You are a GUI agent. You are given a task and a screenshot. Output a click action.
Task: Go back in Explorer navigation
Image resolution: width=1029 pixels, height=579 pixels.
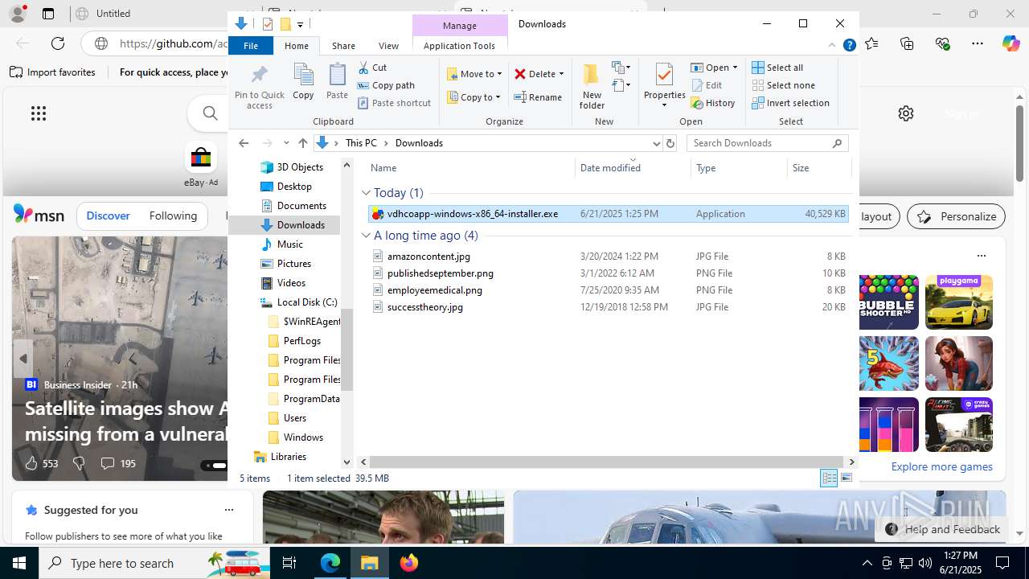click(x=244, y=143)
